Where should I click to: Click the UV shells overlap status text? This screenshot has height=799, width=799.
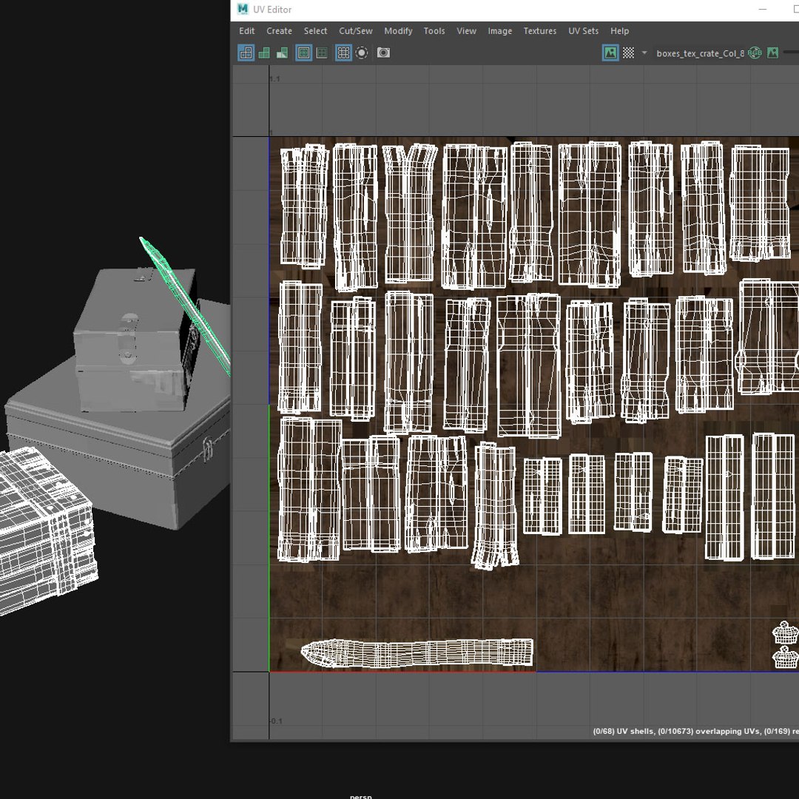coord(695,731)
